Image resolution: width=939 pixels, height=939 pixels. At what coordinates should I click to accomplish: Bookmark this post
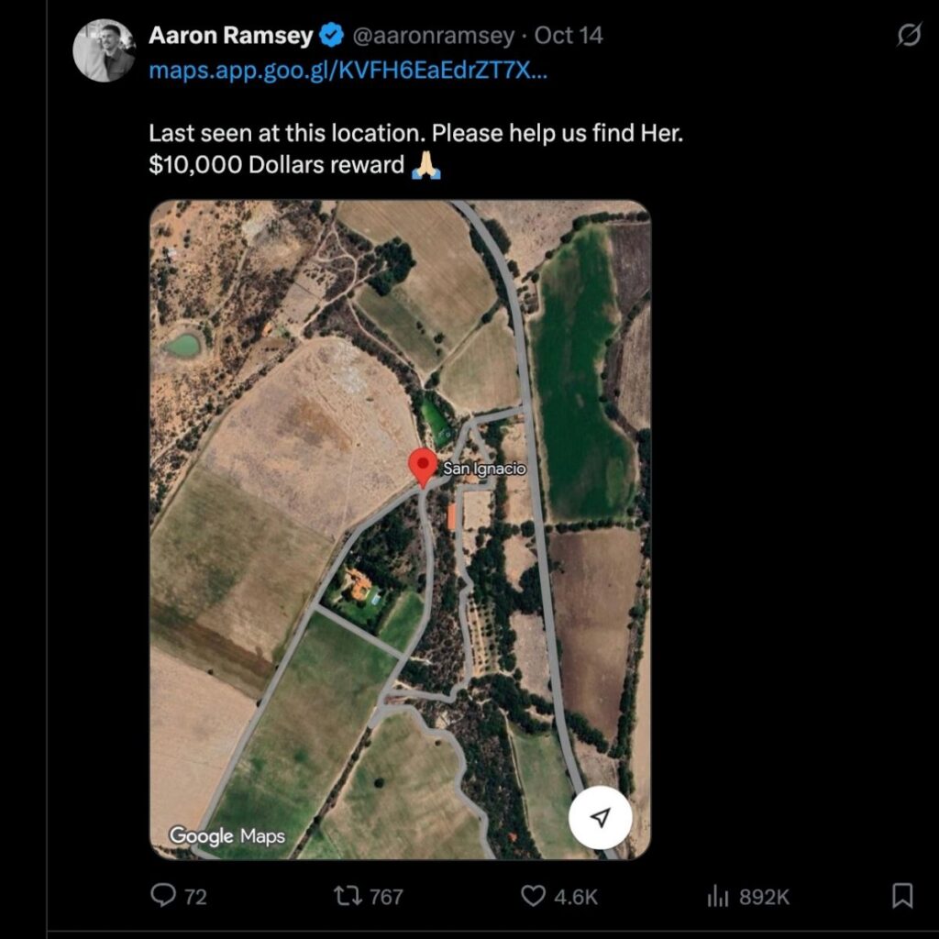coord(902,895)
